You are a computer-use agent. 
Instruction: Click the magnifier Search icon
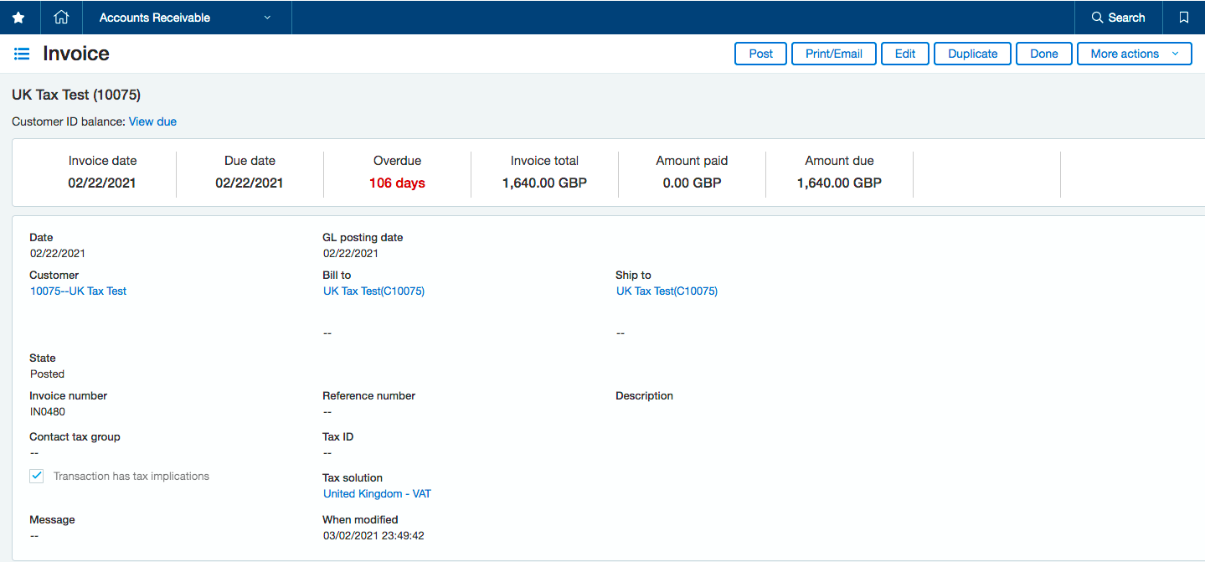coord(1119,17)
